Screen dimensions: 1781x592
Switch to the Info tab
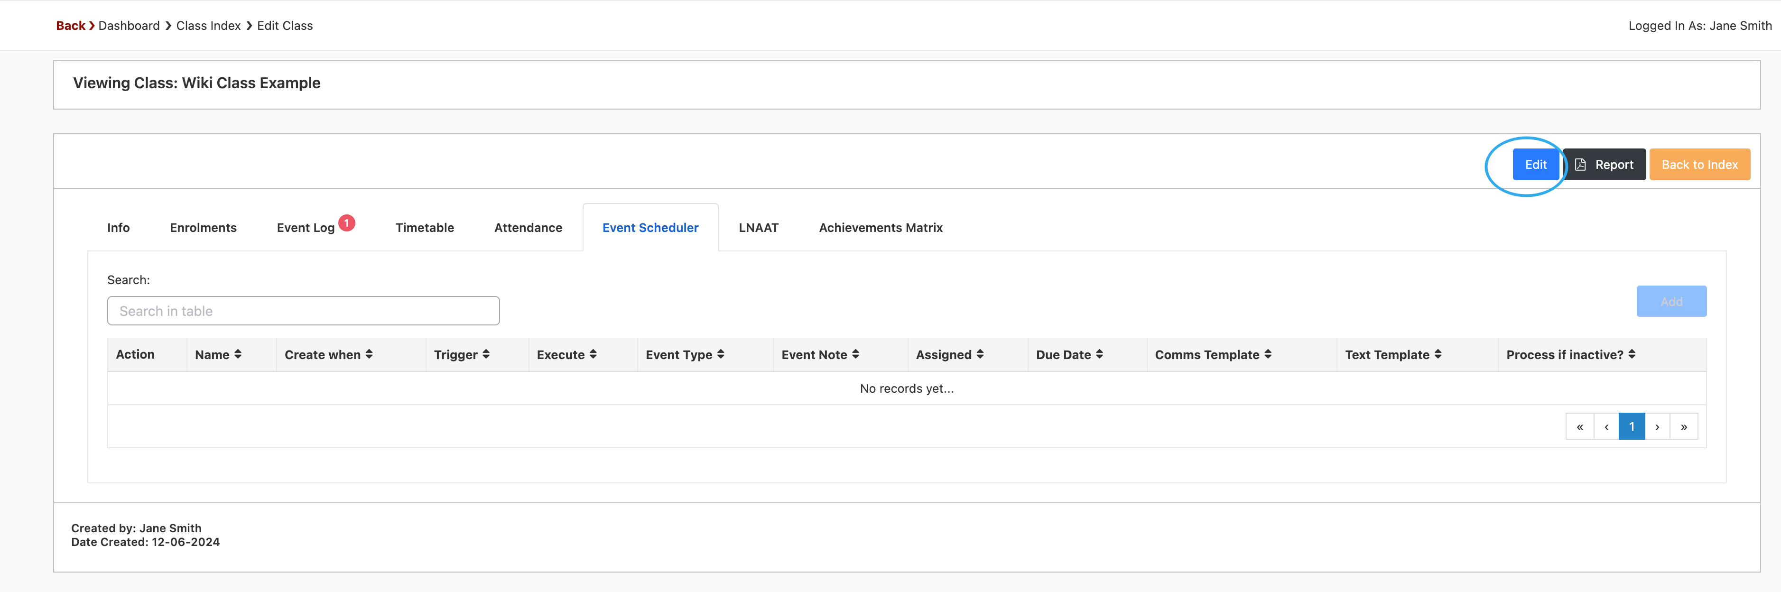[x=118, y=228]
